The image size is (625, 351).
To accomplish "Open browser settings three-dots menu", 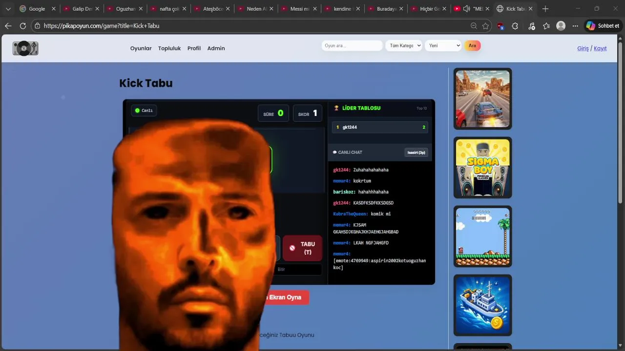I will coord(575,26).
